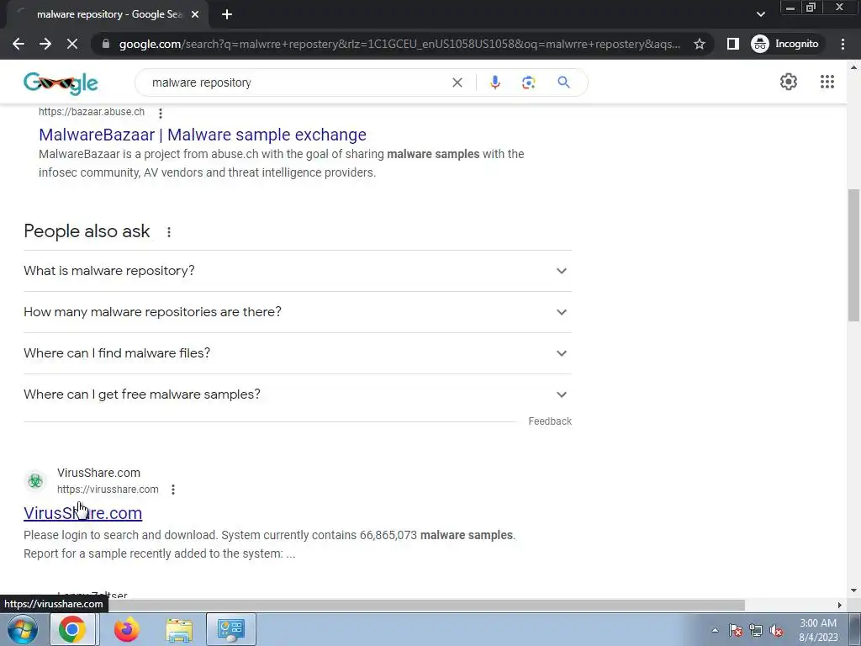
Task: Go forward in browser history
Action: coord(45,44)
